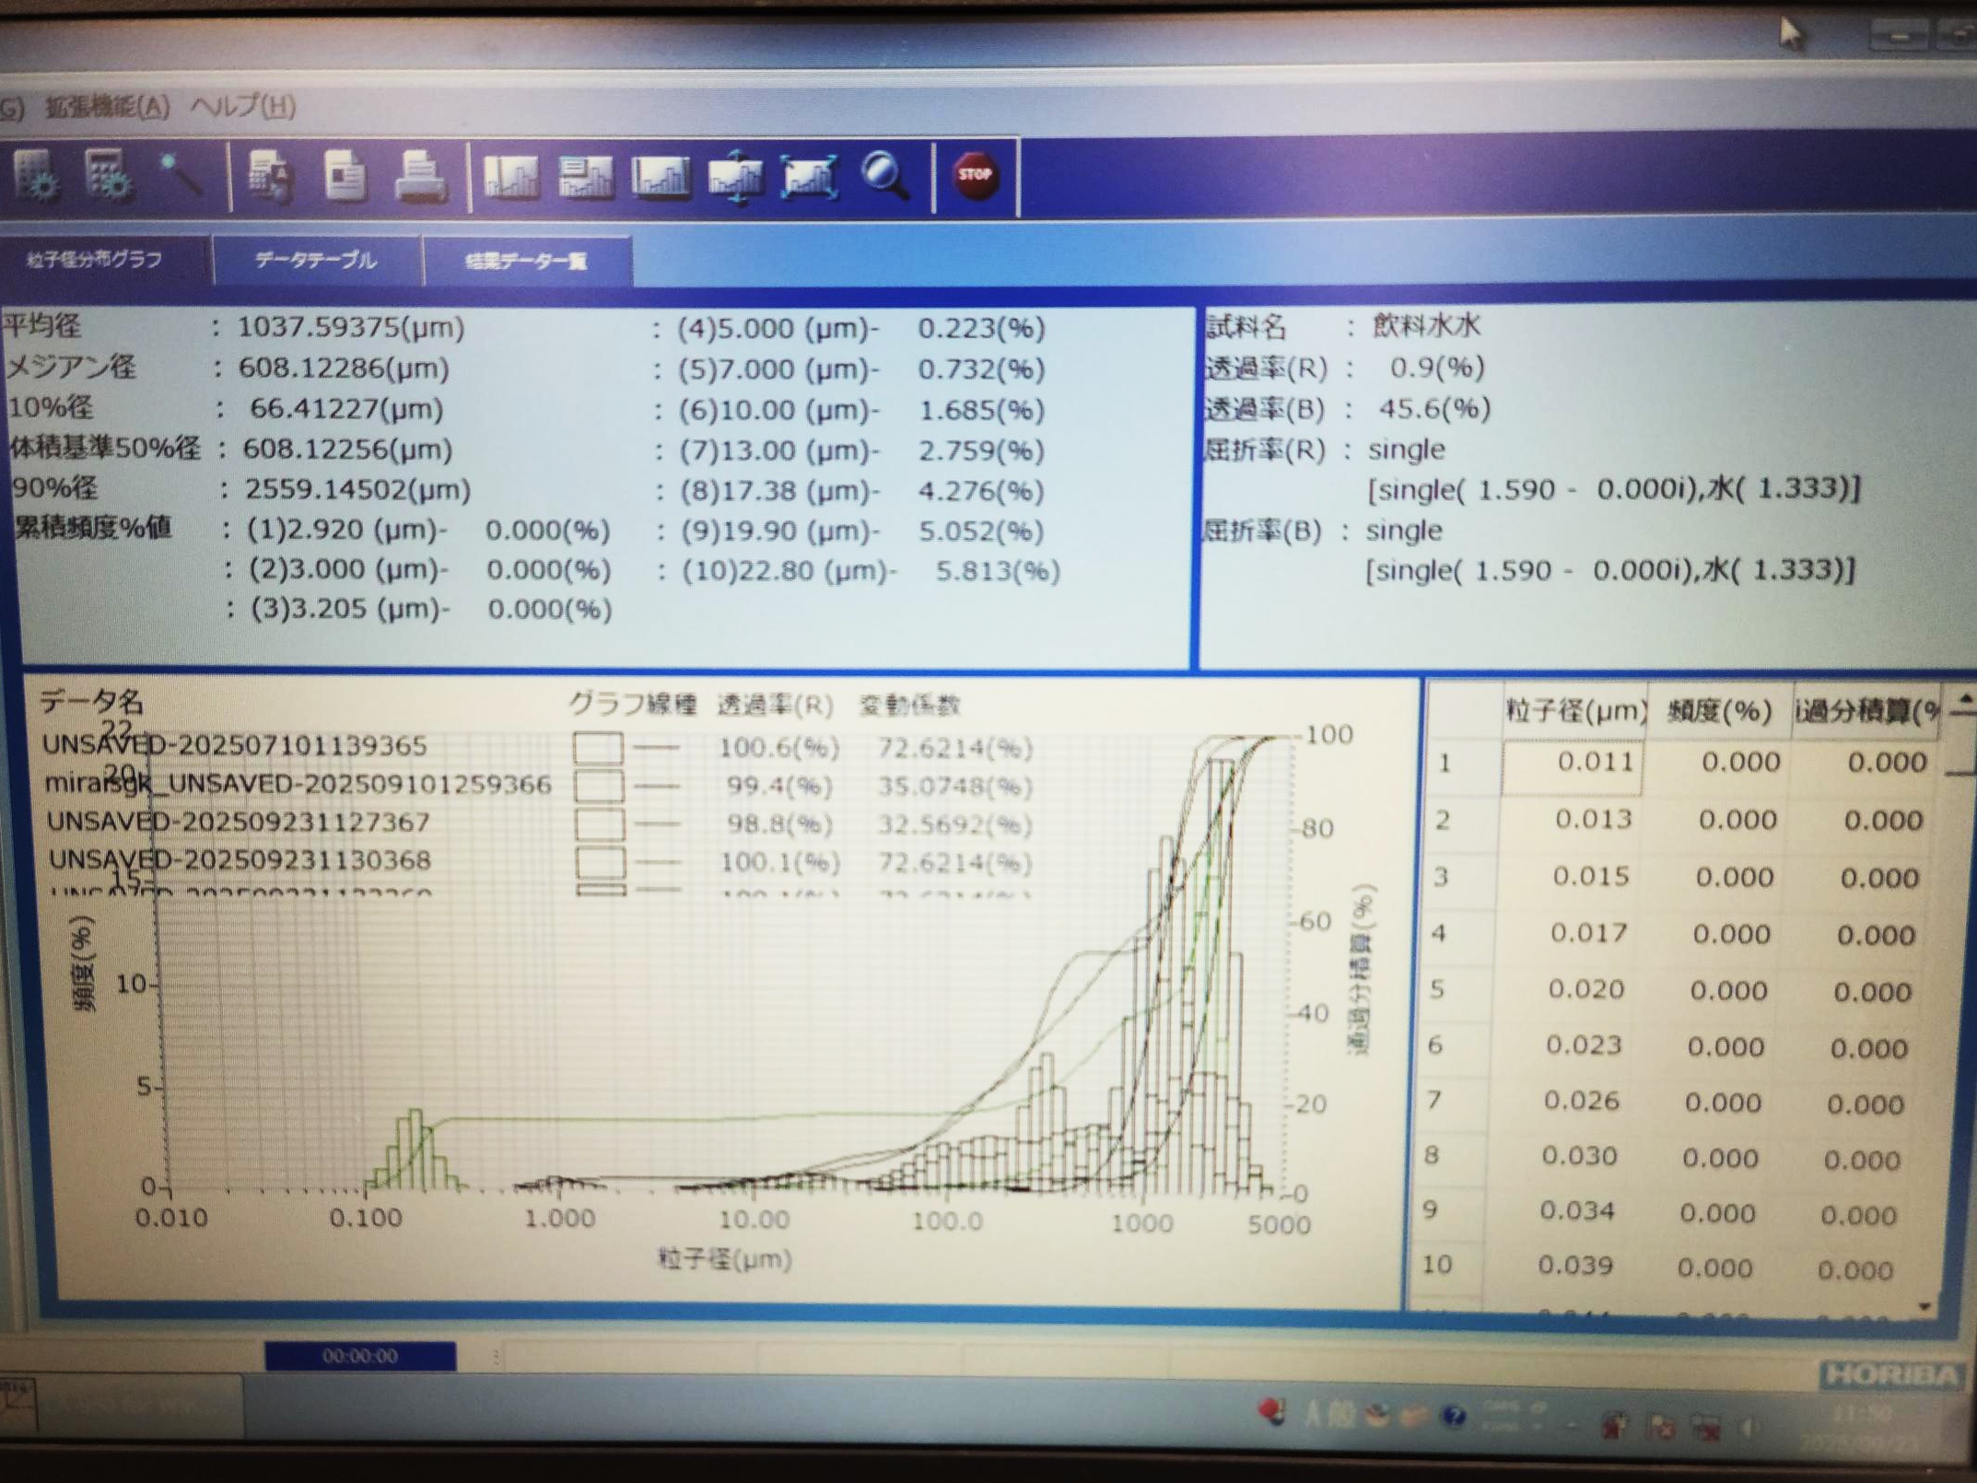Open the calculator-with-gear calculation settings icon

109,175
